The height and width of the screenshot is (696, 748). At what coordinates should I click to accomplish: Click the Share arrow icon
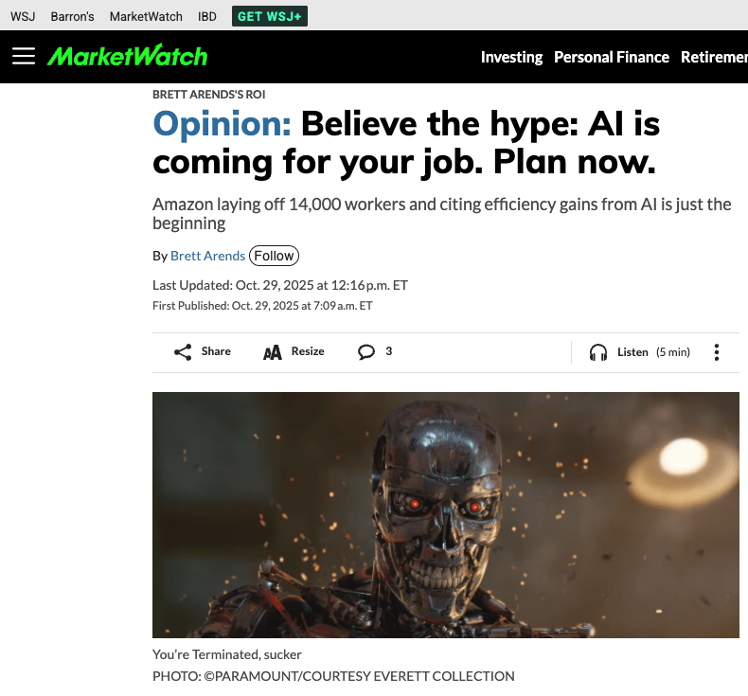click(x=183, y=352)
